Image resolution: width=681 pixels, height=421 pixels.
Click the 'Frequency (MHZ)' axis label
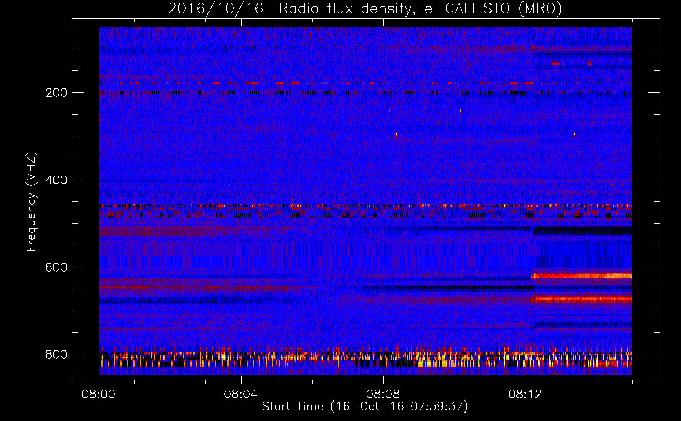[32, 202]
